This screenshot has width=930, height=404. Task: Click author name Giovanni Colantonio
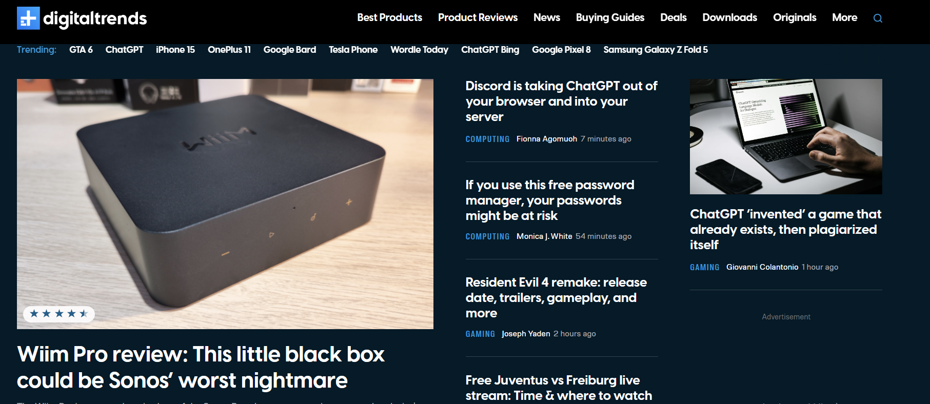(x=762, y=267)
